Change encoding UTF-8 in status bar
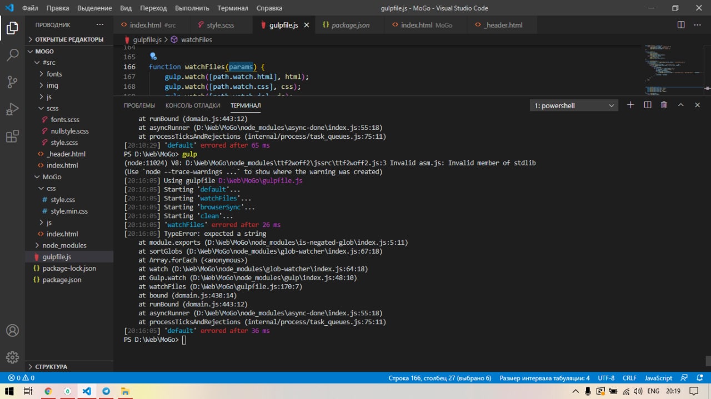The height and width of the screenshot is (399, 711). (x=606, y=378)
